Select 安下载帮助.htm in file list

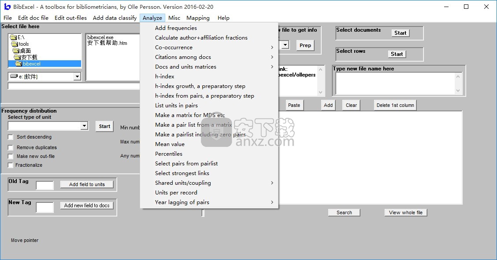pyautogui.click(x=107, y=43)
